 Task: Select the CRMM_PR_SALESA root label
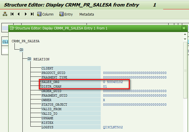(26, 41)
